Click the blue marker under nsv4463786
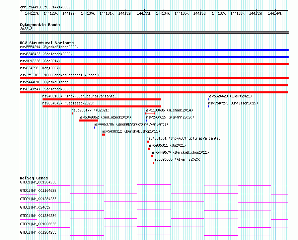This screenshot has height=240, width=298. tap(94, 128)
